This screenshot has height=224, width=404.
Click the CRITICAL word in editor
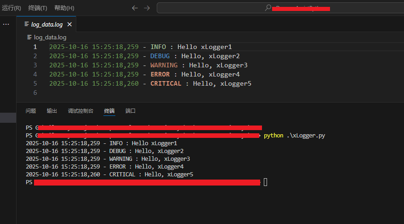pos(166,83)
